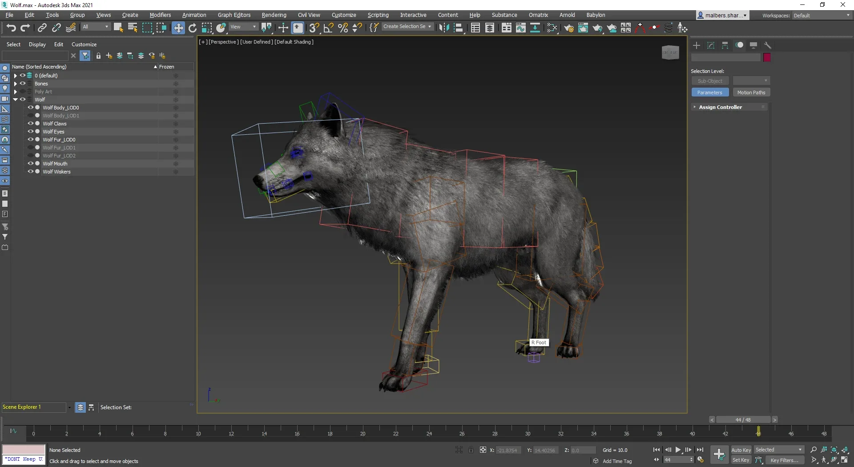Open the Workspaces dropdown
Screen dimensions: 854x467
[821, 15]
